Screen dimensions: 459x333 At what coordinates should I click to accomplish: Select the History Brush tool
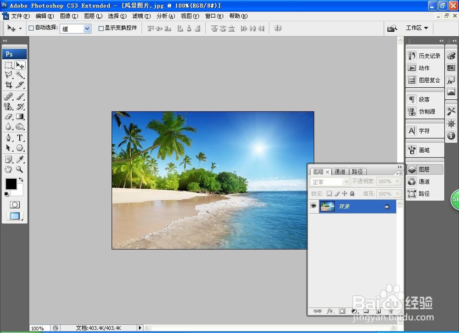(20, 106)
